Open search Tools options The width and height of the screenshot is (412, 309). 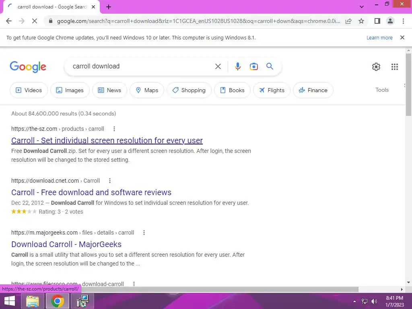tap(382, 90)
